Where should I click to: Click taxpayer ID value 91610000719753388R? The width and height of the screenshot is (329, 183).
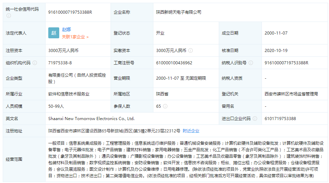287,63
